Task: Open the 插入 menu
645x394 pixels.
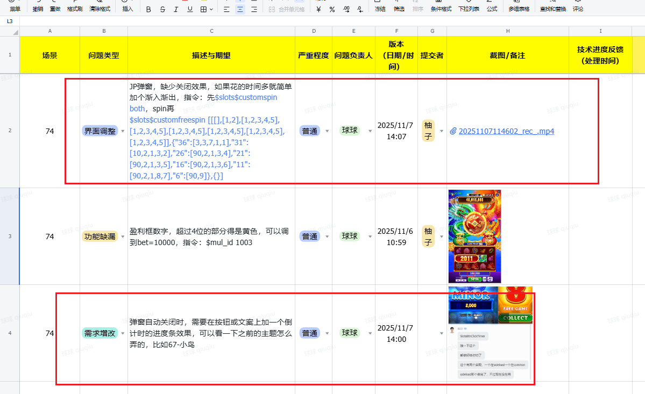Action: pyautogui.click(x=127, y=9)
